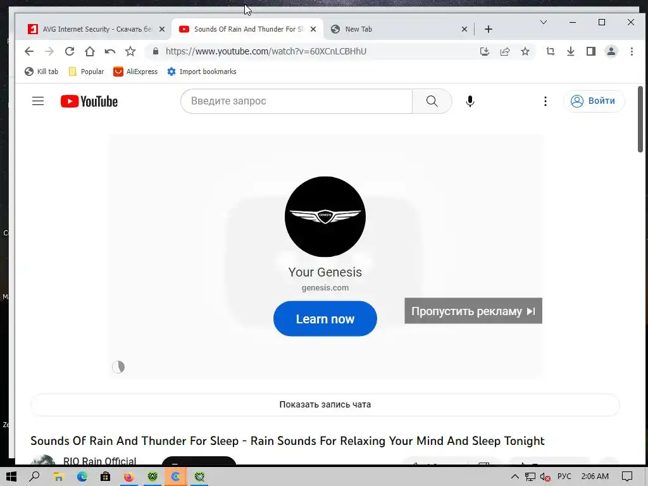
Task: Click the star icon left of the address bar
Action: (x=130, y=51)
